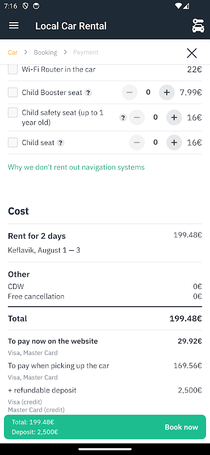Increase Child Booster seat quantity

166,92
